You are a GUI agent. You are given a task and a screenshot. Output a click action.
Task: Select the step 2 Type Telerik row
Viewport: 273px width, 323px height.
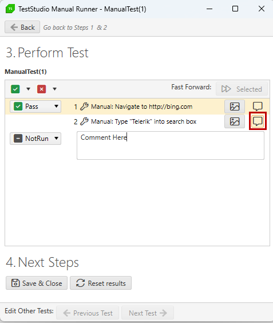[137, 121]
